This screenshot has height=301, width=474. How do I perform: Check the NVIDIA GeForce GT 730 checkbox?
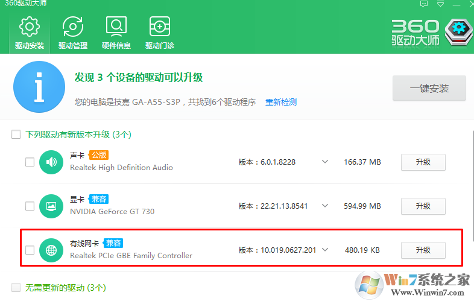tap(30, 206)
